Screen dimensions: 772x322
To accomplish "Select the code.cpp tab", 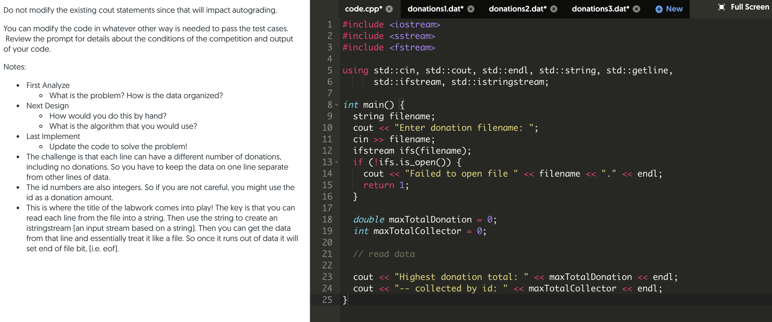I will click(364, 9).
